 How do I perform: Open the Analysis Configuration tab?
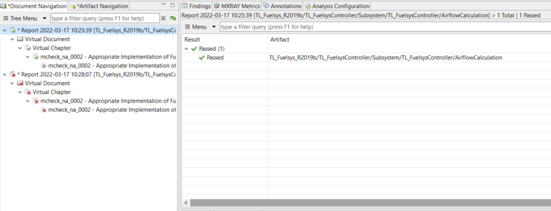coord(337,6)
